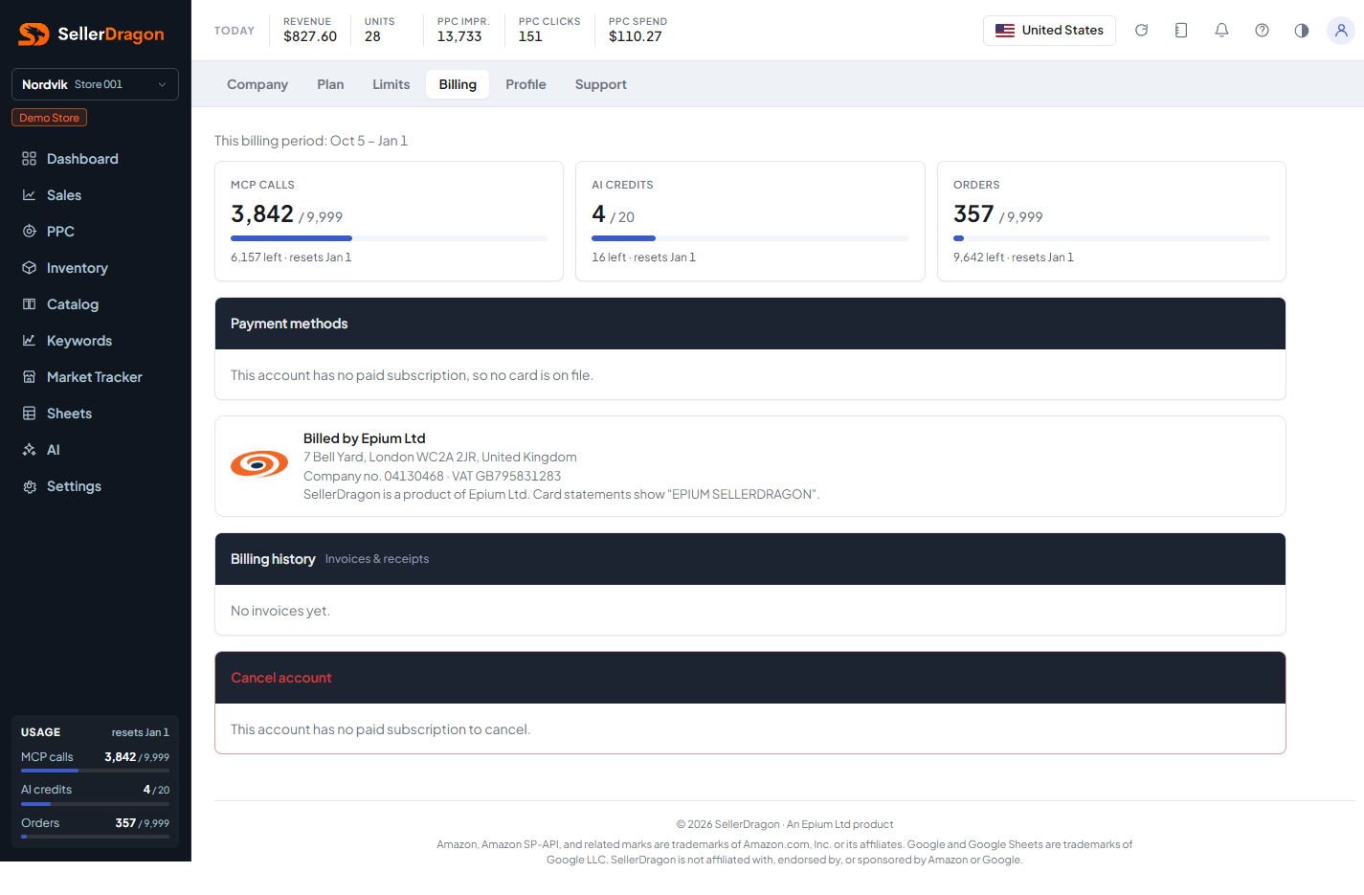
Task: Click the Demo Store badge
Action: 49,118
